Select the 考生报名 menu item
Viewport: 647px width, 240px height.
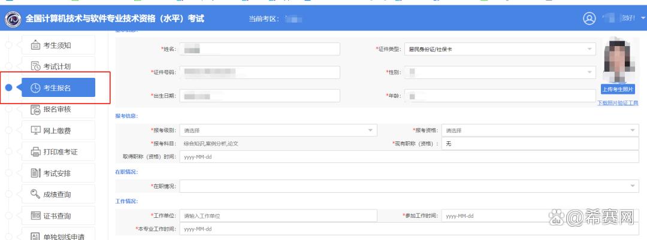pyautogui.click(x=58, y=88)
